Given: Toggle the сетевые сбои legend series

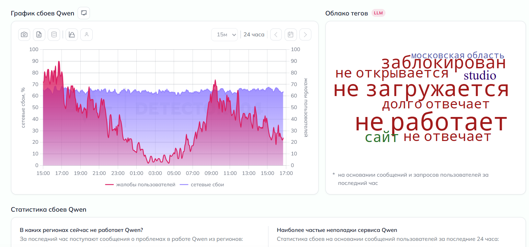Looking at the screenshot, I should (202, 185).
